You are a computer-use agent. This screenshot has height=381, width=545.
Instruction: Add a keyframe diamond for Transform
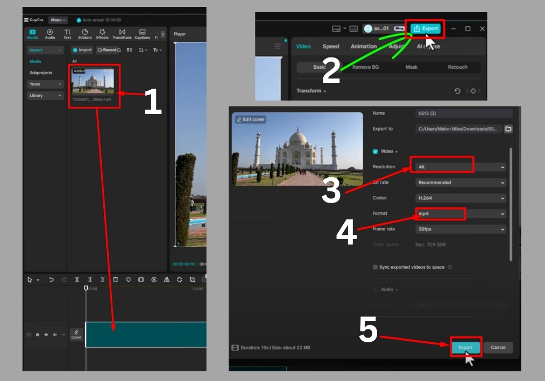tap(473, 91)
